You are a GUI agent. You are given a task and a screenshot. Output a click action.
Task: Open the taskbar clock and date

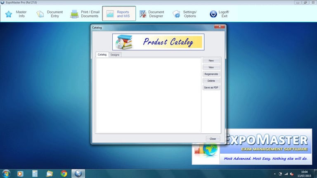pyautogui.click(x=304, y=174)
